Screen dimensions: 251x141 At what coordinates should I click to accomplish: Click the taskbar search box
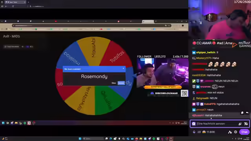click(93, 139)
